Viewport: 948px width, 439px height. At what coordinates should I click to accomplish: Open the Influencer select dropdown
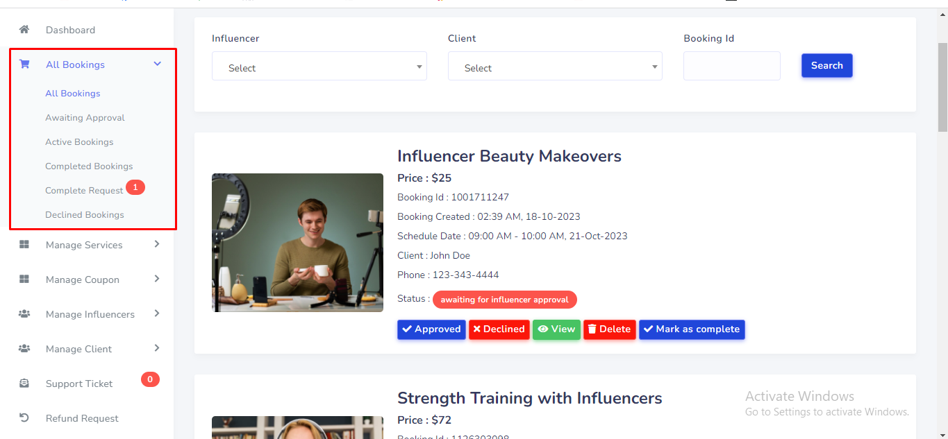point(319,67)
